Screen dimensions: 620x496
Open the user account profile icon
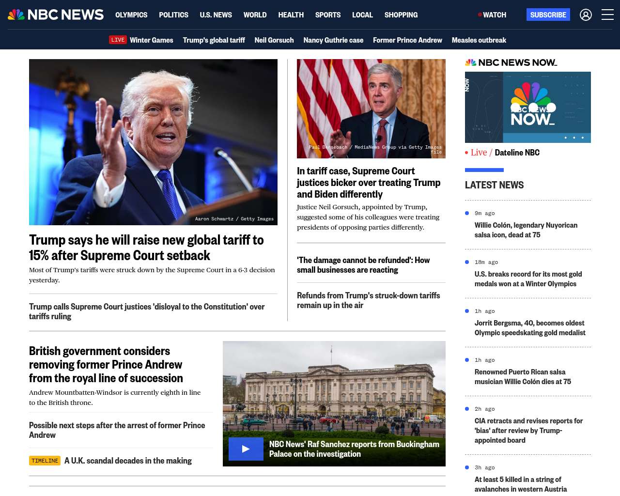(586, 15)
